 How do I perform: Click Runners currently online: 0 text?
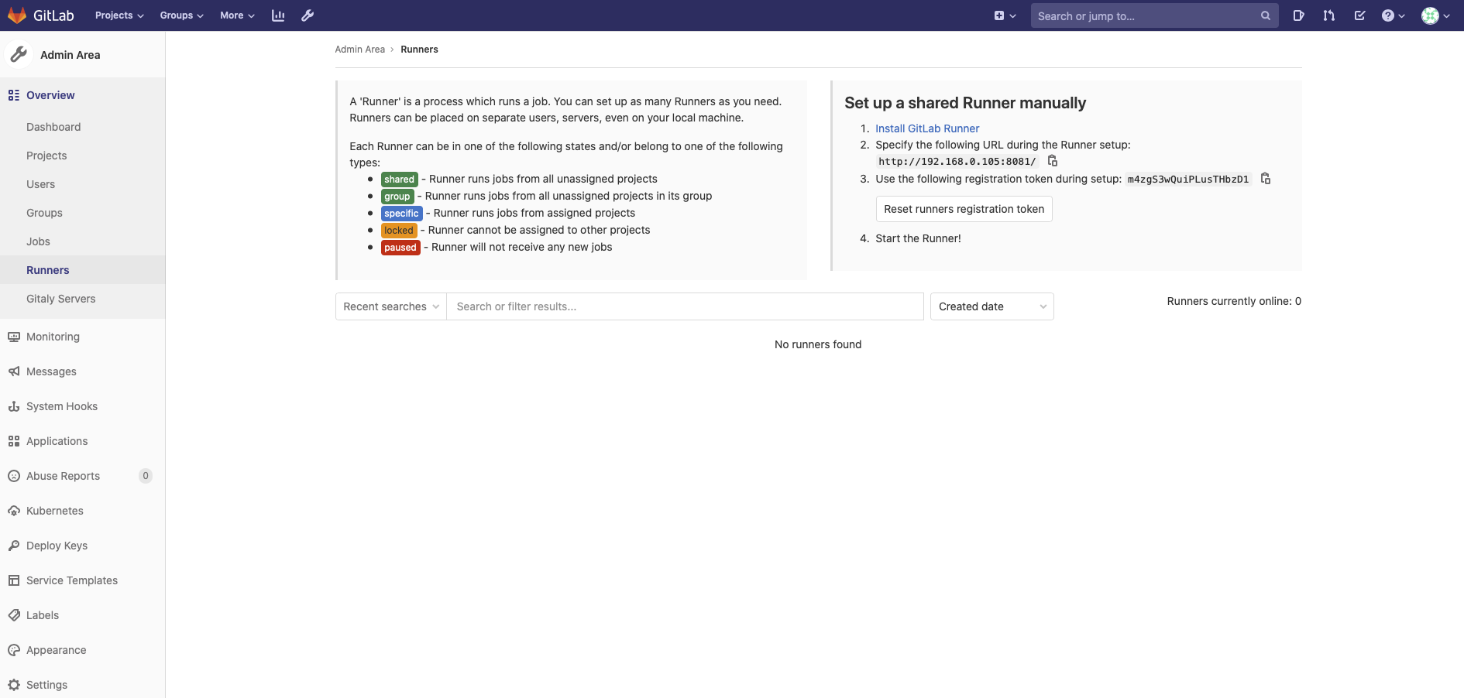pos(1234,301)
